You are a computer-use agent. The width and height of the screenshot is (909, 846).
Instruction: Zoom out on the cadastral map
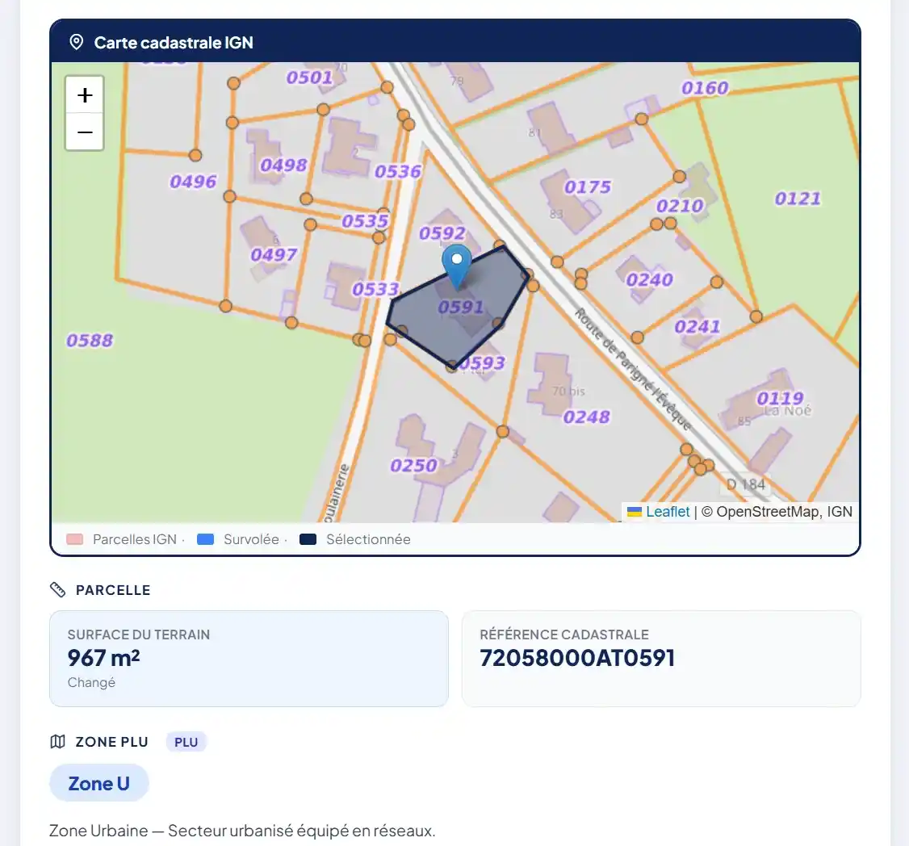[85, 132]
